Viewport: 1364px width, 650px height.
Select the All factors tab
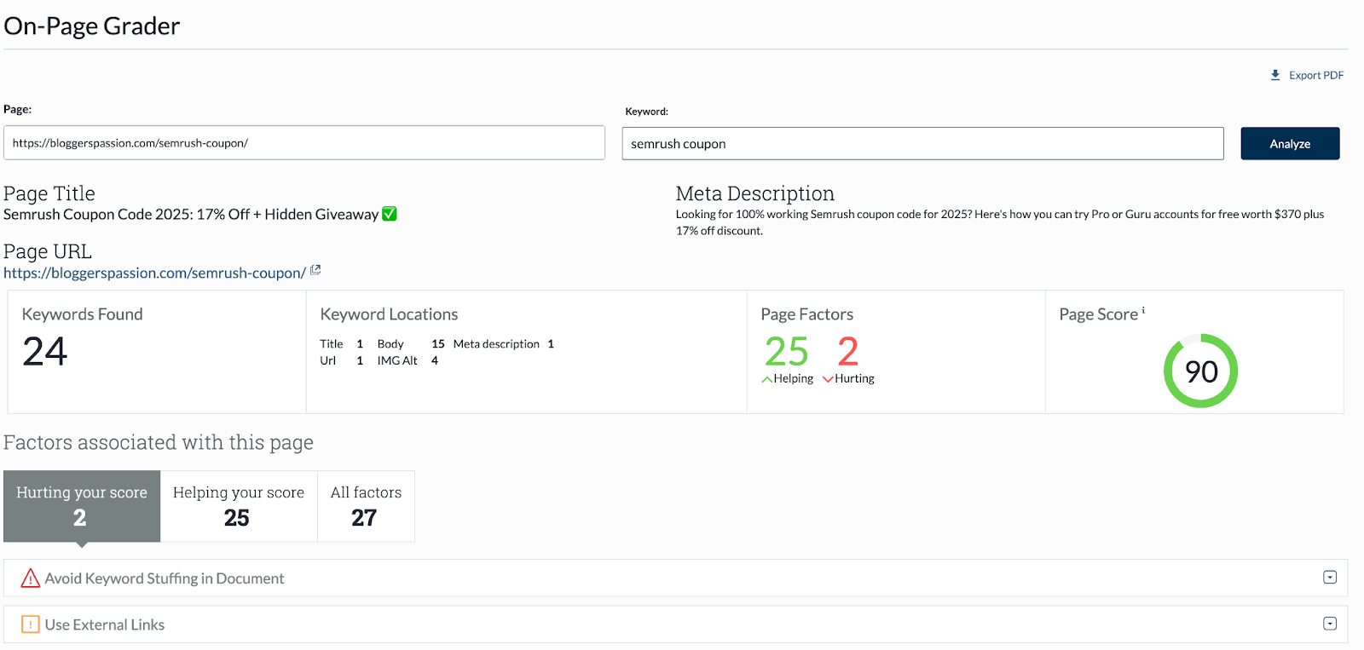click(x=366, y=506)
